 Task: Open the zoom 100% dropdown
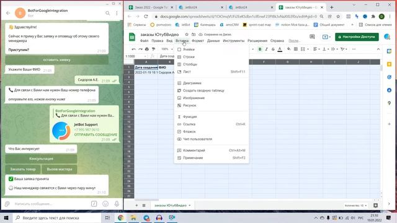167,49
